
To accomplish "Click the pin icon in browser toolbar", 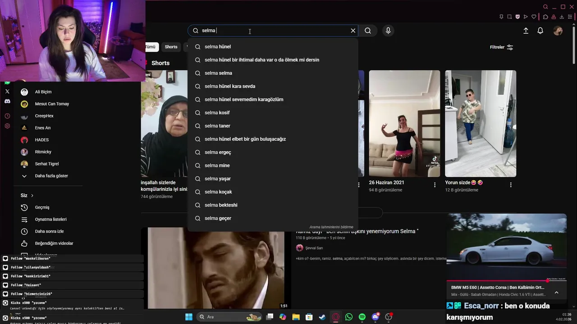I will coord(501,17).
